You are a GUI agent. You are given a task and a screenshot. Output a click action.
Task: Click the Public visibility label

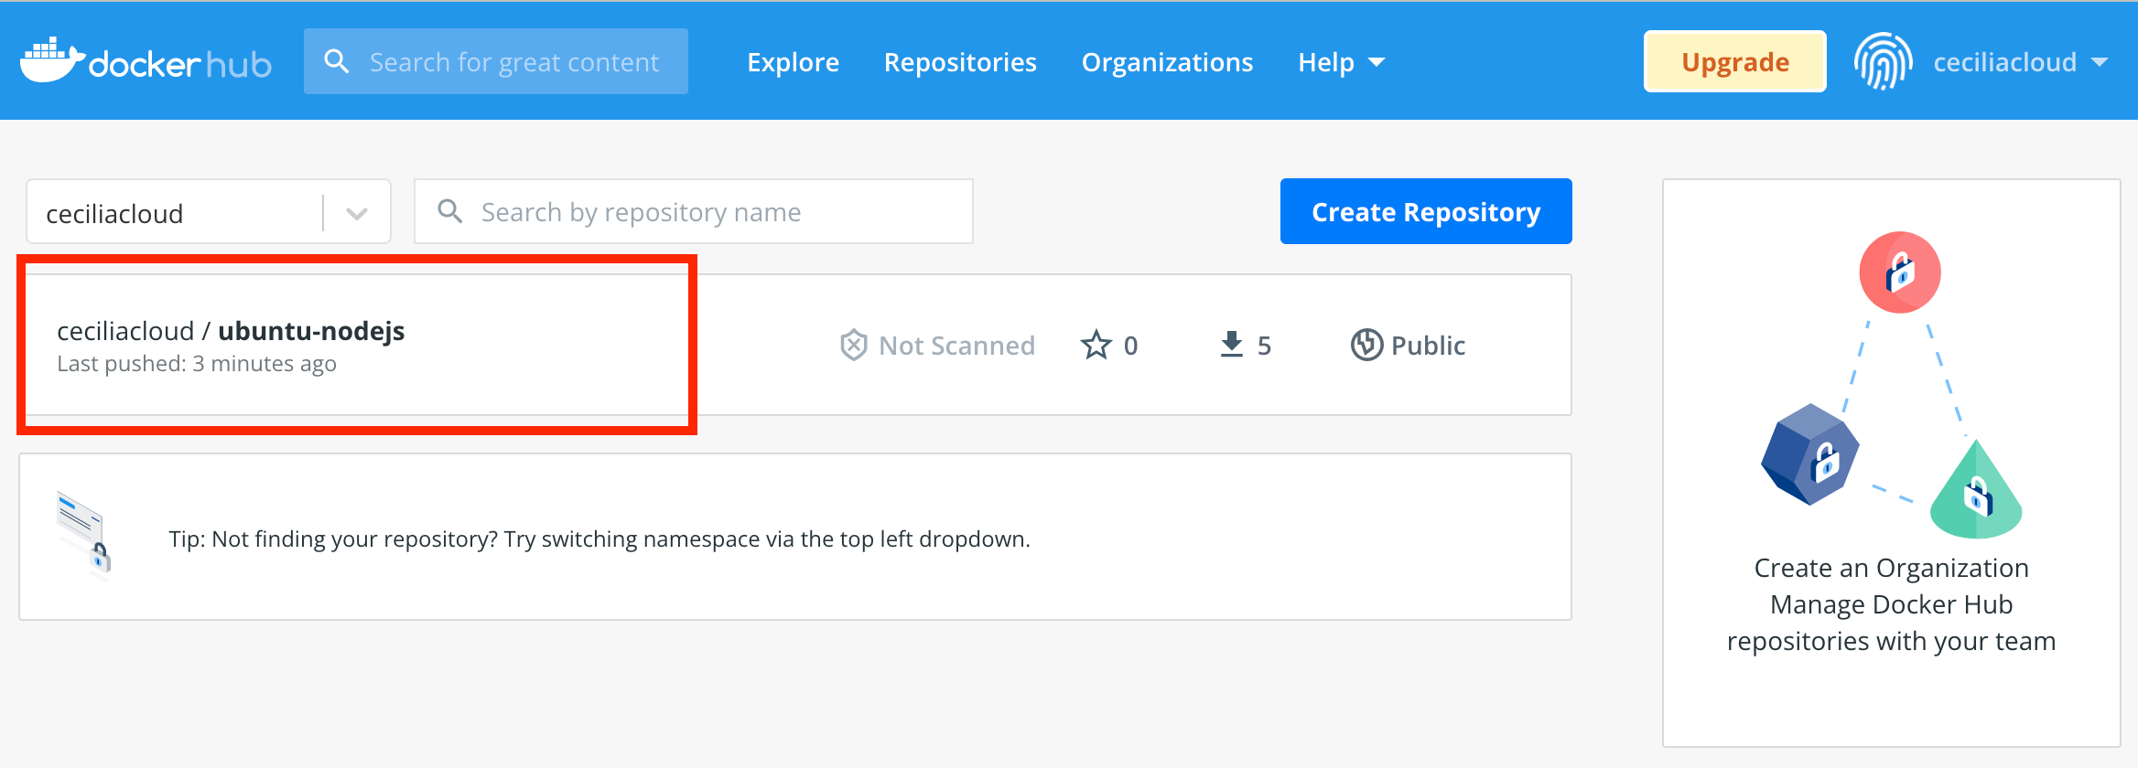(1428, 345)
